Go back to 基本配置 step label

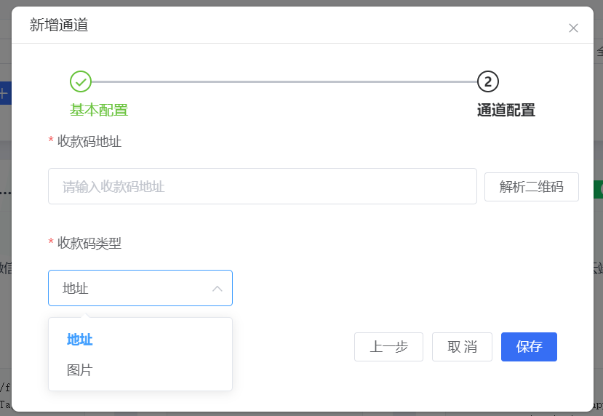tap(99, 111)
